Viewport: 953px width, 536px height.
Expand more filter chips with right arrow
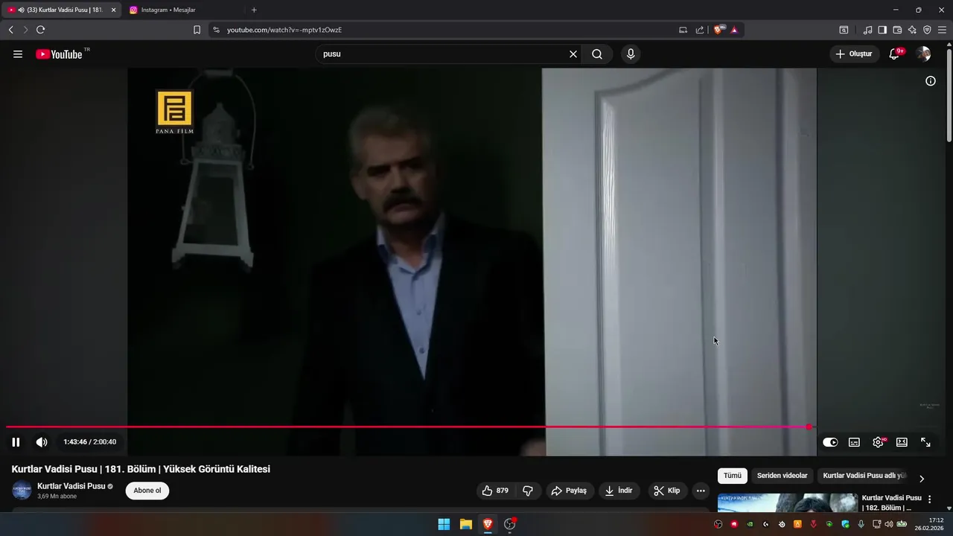[x=922, y=479]
